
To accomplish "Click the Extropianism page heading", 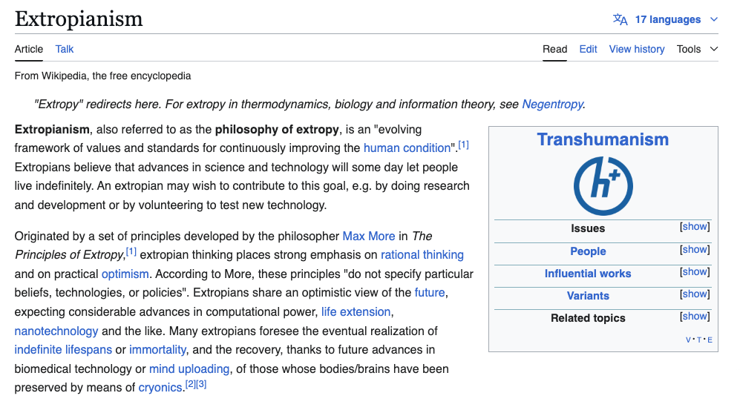I will click(79, 19).
